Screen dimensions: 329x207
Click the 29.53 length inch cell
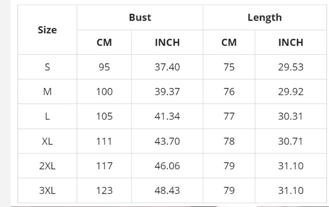point(290,67)
